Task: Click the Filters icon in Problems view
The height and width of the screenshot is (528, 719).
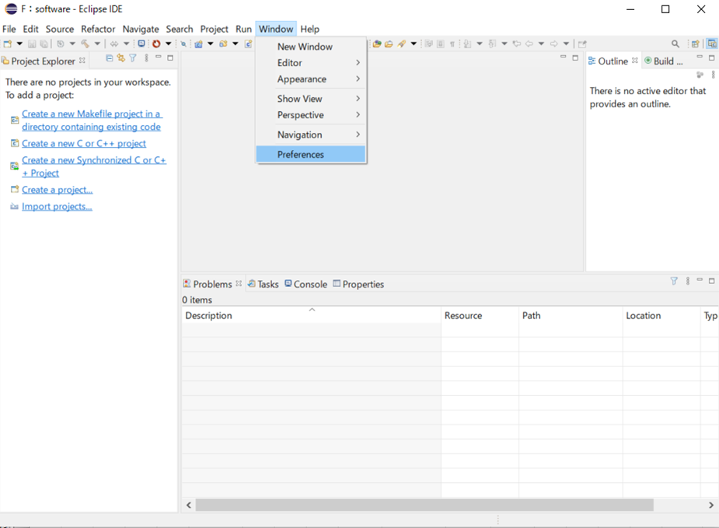Action: (673, 281)
